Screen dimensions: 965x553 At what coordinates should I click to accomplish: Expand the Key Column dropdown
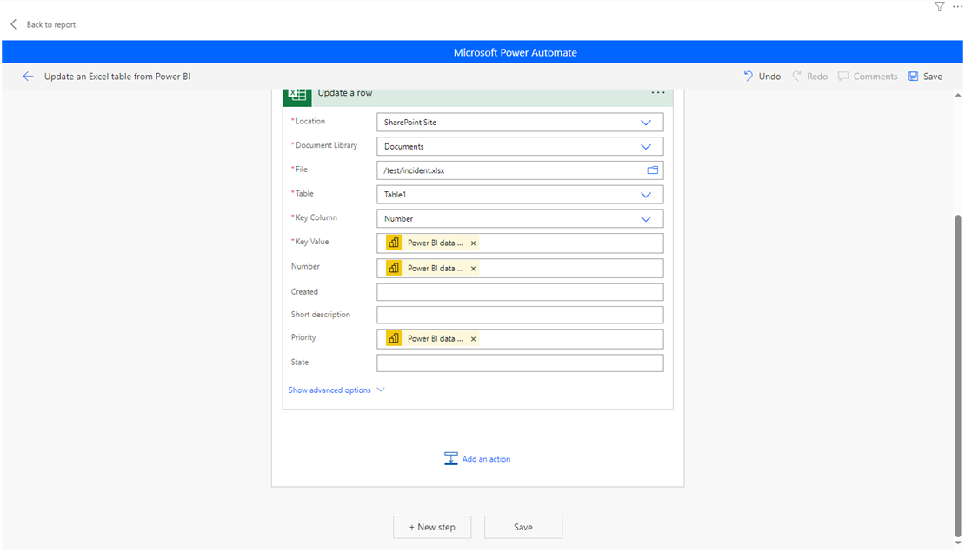click(x=646, y=218)
